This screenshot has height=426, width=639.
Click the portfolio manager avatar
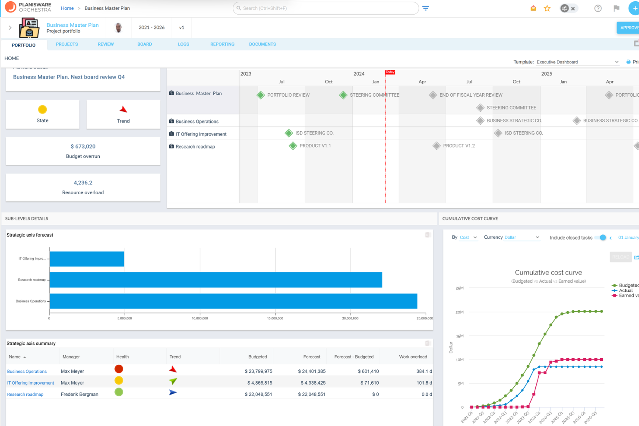click(118, 28)
